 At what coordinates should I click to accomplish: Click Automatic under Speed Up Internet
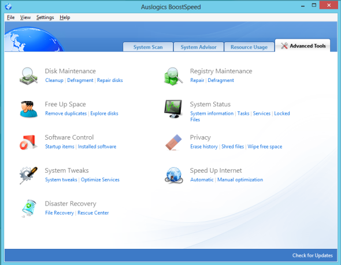(202, 180)
